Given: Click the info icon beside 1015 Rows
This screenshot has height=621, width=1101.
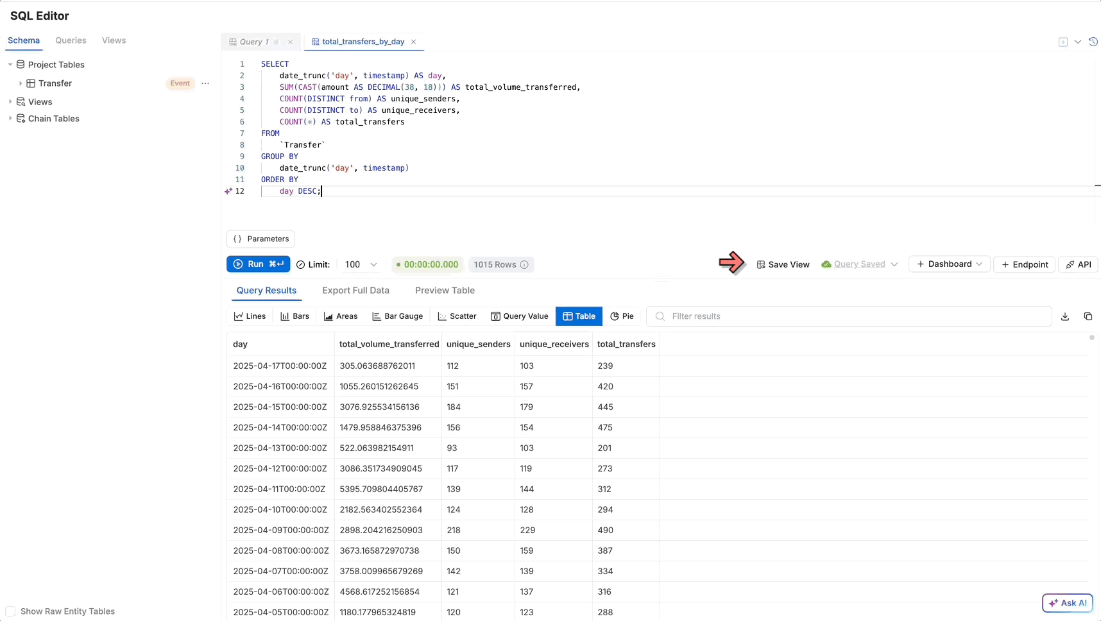Looking at the screenshot, I should tap(524, 265).
